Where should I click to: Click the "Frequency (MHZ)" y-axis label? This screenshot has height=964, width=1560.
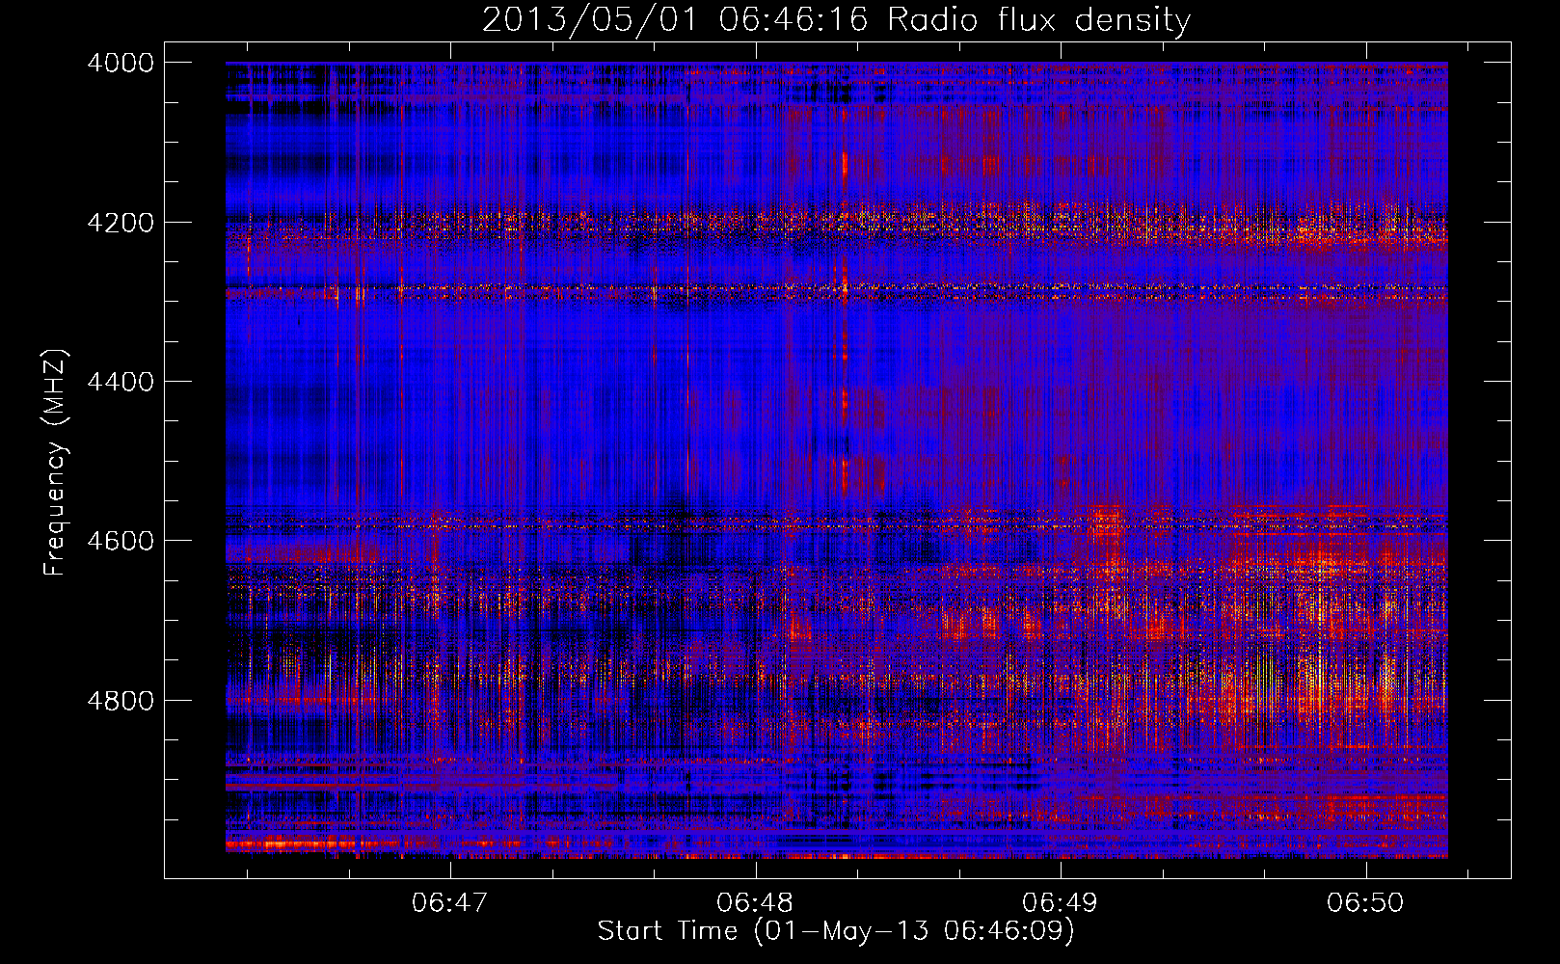55,463
